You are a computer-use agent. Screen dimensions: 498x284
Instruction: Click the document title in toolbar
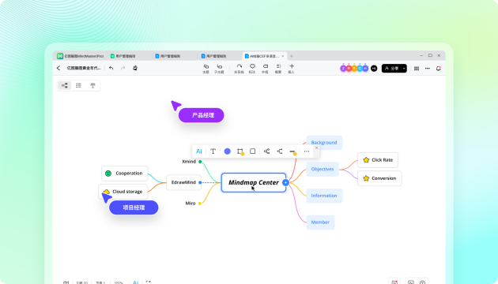[x=84, y=68]
